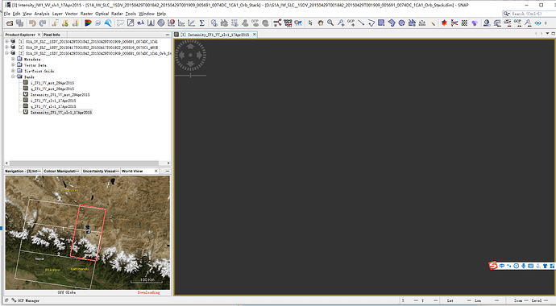The height and width of the screenshot is (306, 556).
Task: Open the Window menu
Action: [x=147, y=14]
